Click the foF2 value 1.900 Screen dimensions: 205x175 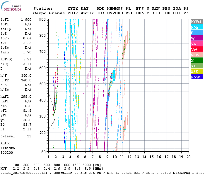26,20
